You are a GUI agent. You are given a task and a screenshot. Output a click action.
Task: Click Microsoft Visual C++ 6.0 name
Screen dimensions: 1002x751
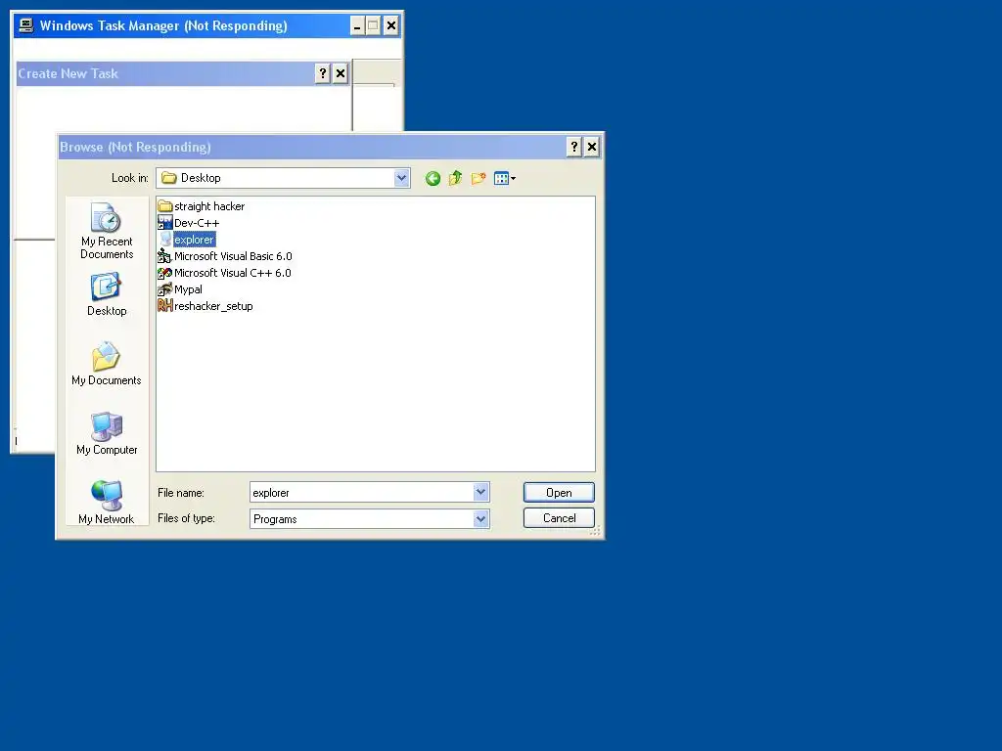(233, 273)
